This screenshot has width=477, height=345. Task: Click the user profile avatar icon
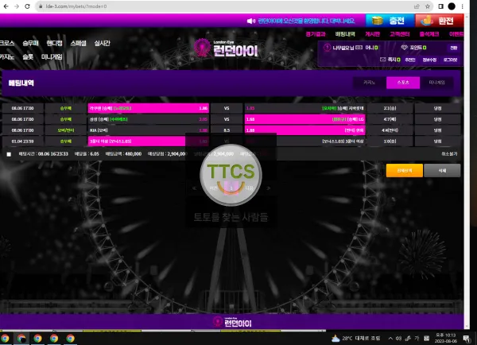tap(327, 48)
